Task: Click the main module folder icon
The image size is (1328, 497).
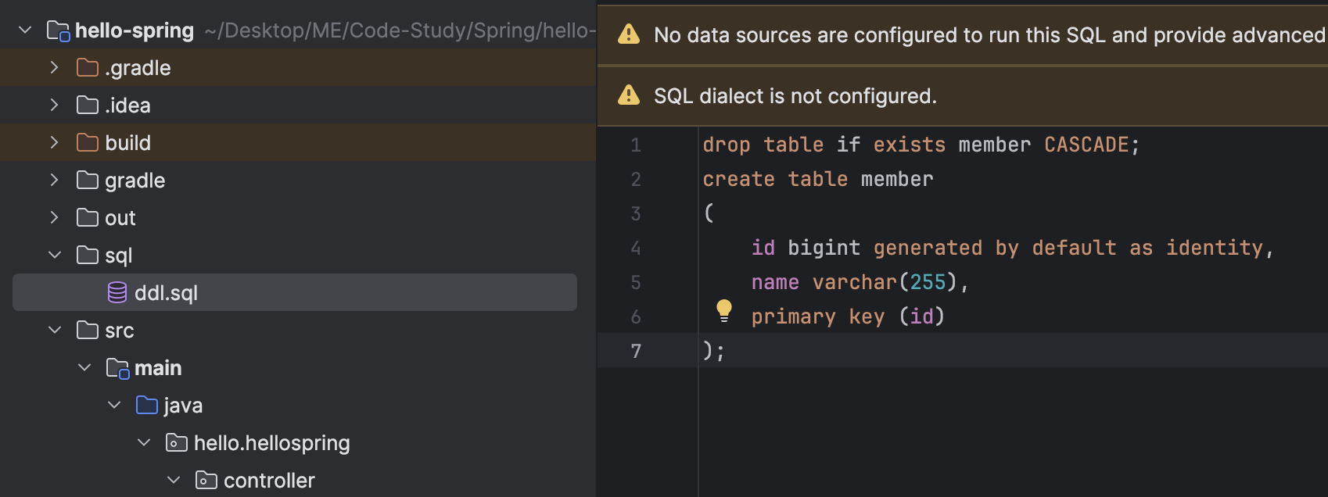Action: [117, 367]
